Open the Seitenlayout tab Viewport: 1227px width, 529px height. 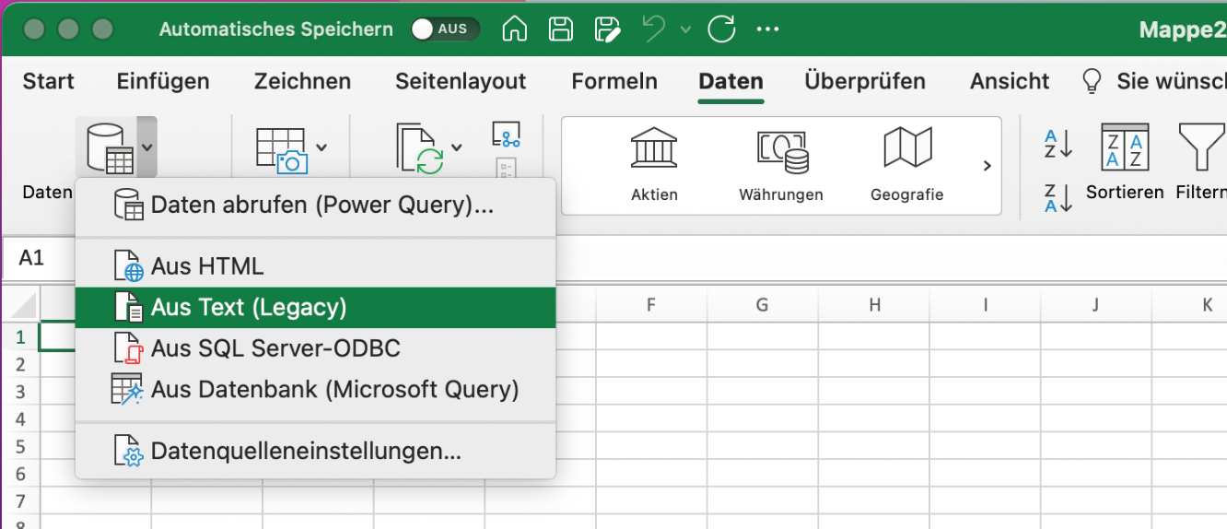click(x=461, y=81)
